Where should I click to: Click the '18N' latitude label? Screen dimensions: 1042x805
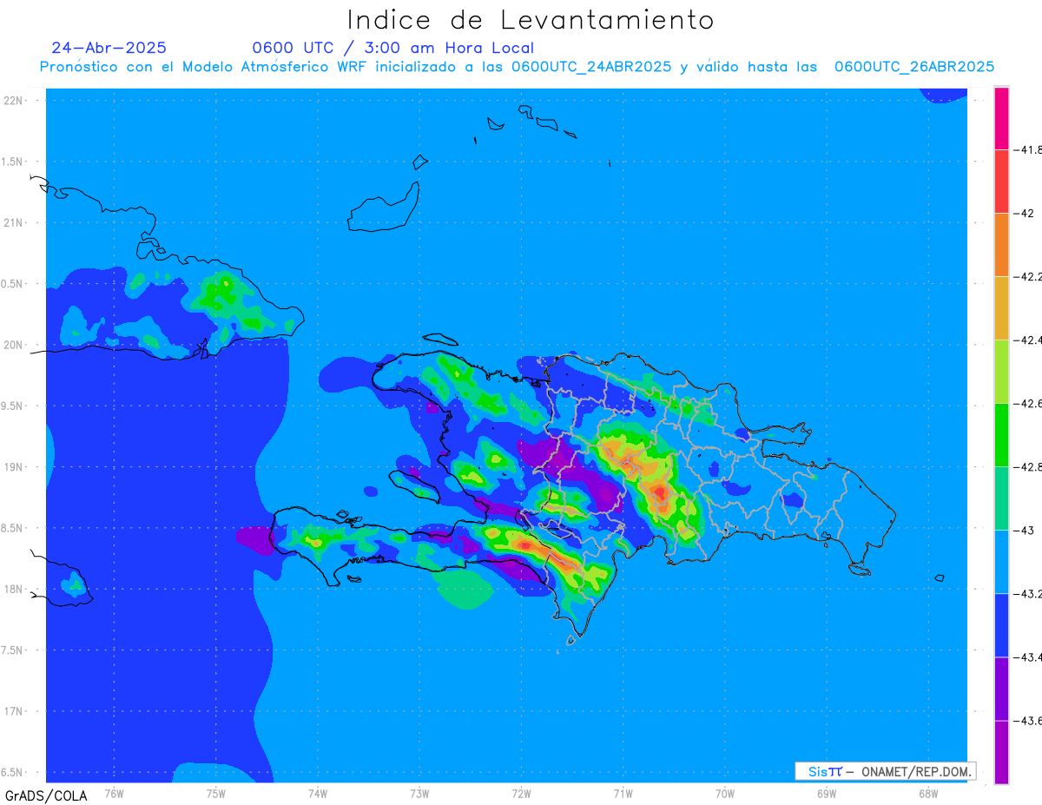point(15,590)
